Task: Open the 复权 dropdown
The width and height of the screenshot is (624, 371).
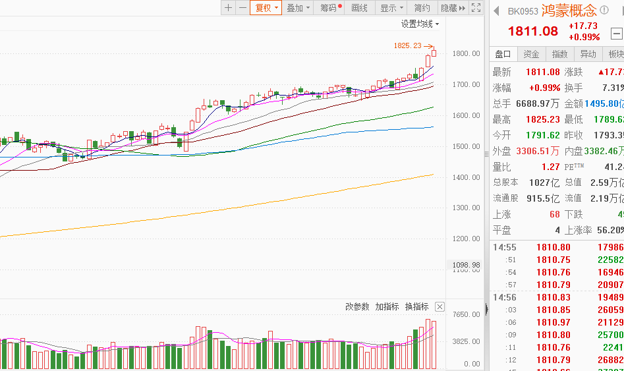Action: (x=266, y=8)
